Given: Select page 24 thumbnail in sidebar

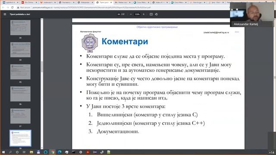Looking at the screenshot, I should 20,50.
